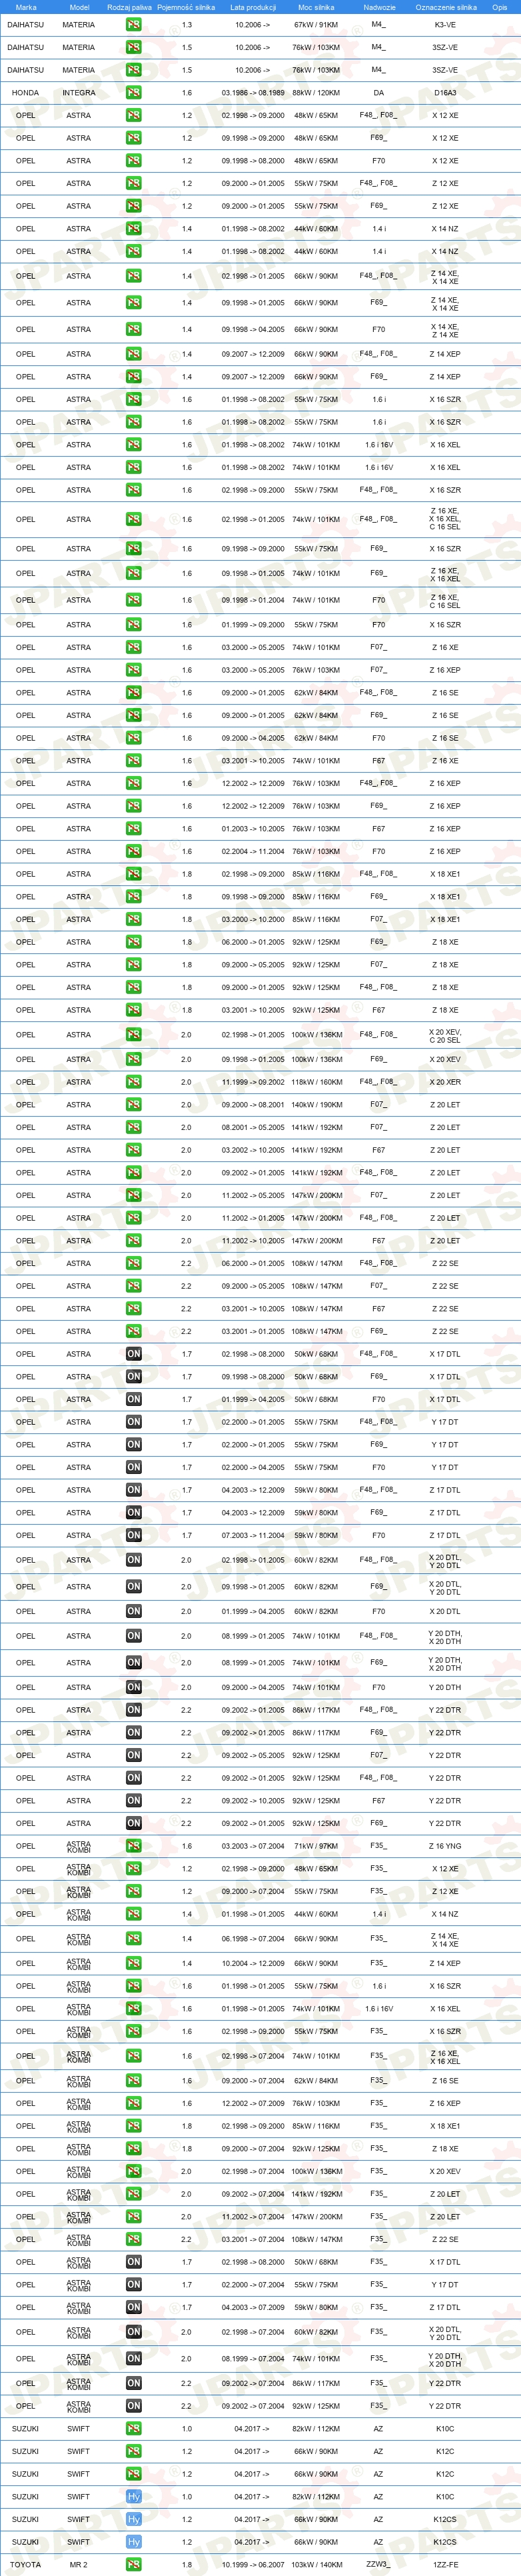This screenshot has height=2576, width=521.
Task: Click petrol icon in Astra Kombi X 12 XE row
Action: [x=133, y=1869]
